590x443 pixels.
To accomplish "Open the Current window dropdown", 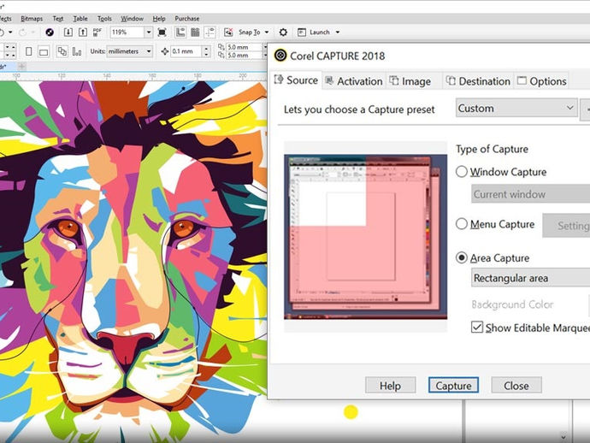I will point(530,194).
